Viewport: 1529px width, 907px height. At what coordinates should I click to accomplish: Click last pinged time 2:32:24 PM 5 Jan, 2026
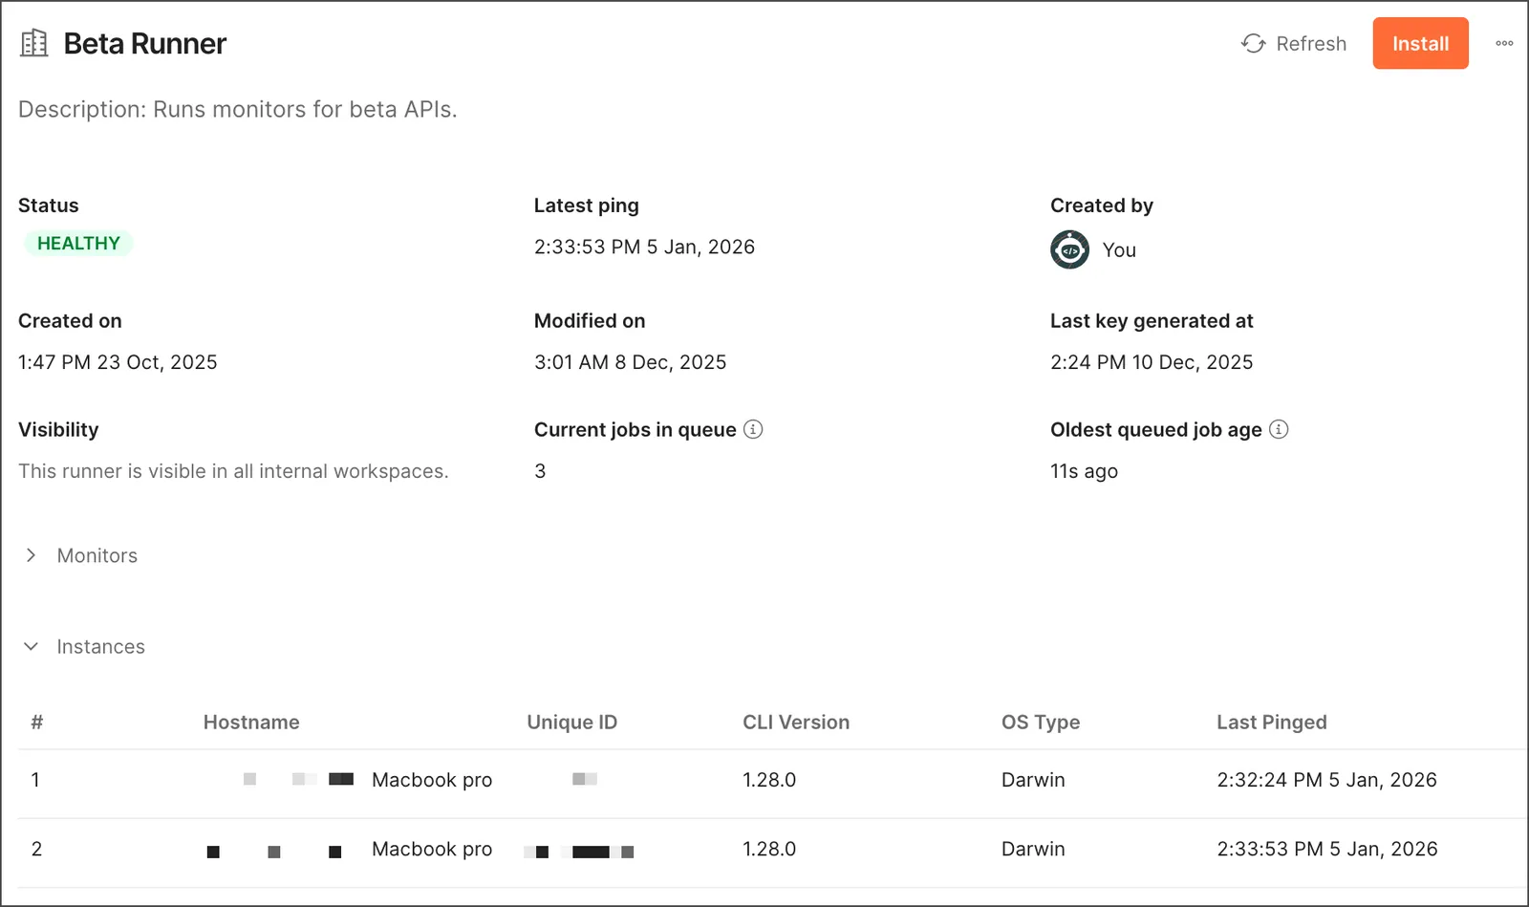pos(1326,780)
